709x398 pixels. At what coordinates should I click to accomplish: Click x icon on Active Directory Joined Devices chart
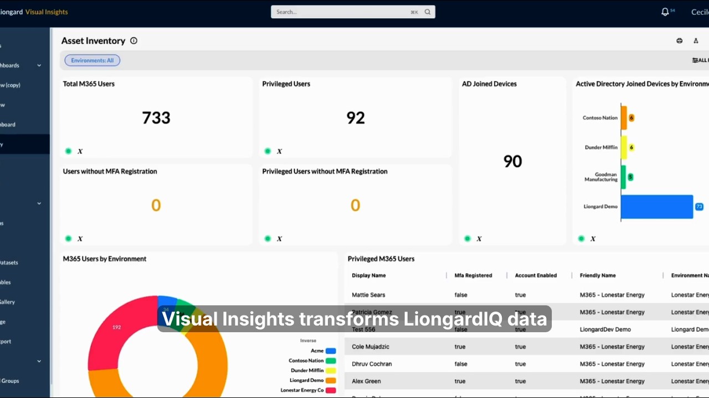click(593, 239)
